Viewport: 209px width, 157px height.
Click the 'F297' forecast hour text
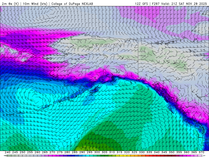click(156, 4)
